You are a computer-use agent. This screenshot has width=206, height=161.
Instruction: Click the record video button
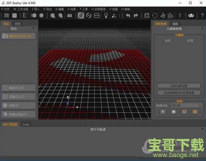point(173,112)
